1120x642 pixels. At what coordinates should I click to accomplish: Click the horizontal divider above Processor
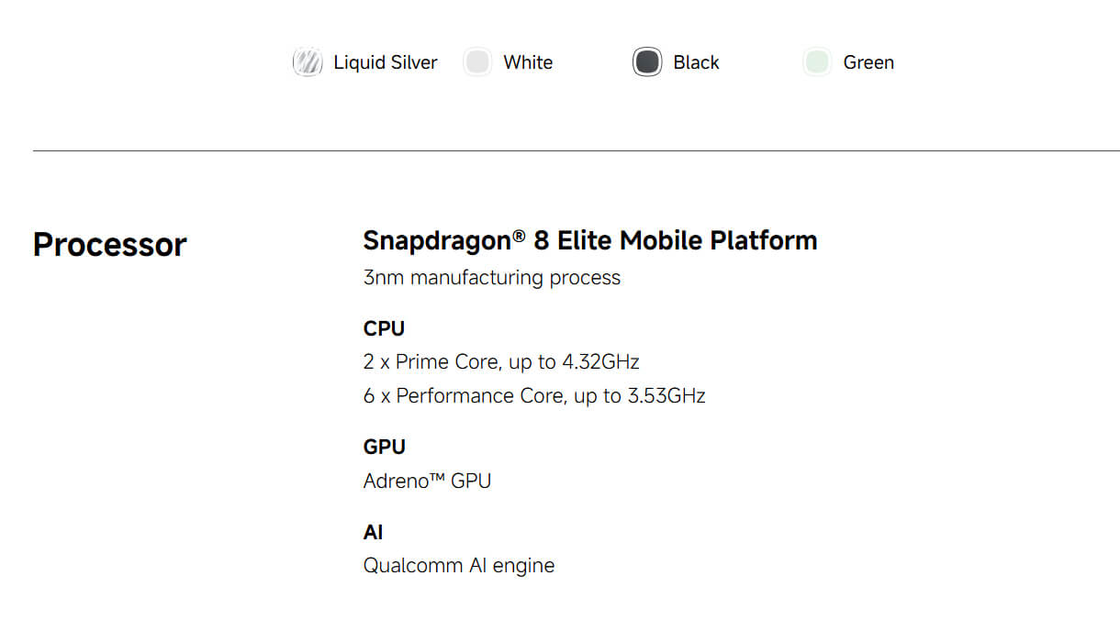coord(577,150)
